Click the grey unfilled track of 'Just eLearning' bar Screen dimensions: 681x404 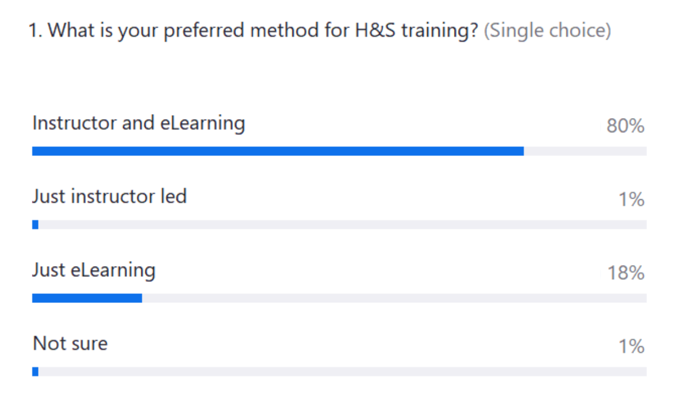pos(394,298)
